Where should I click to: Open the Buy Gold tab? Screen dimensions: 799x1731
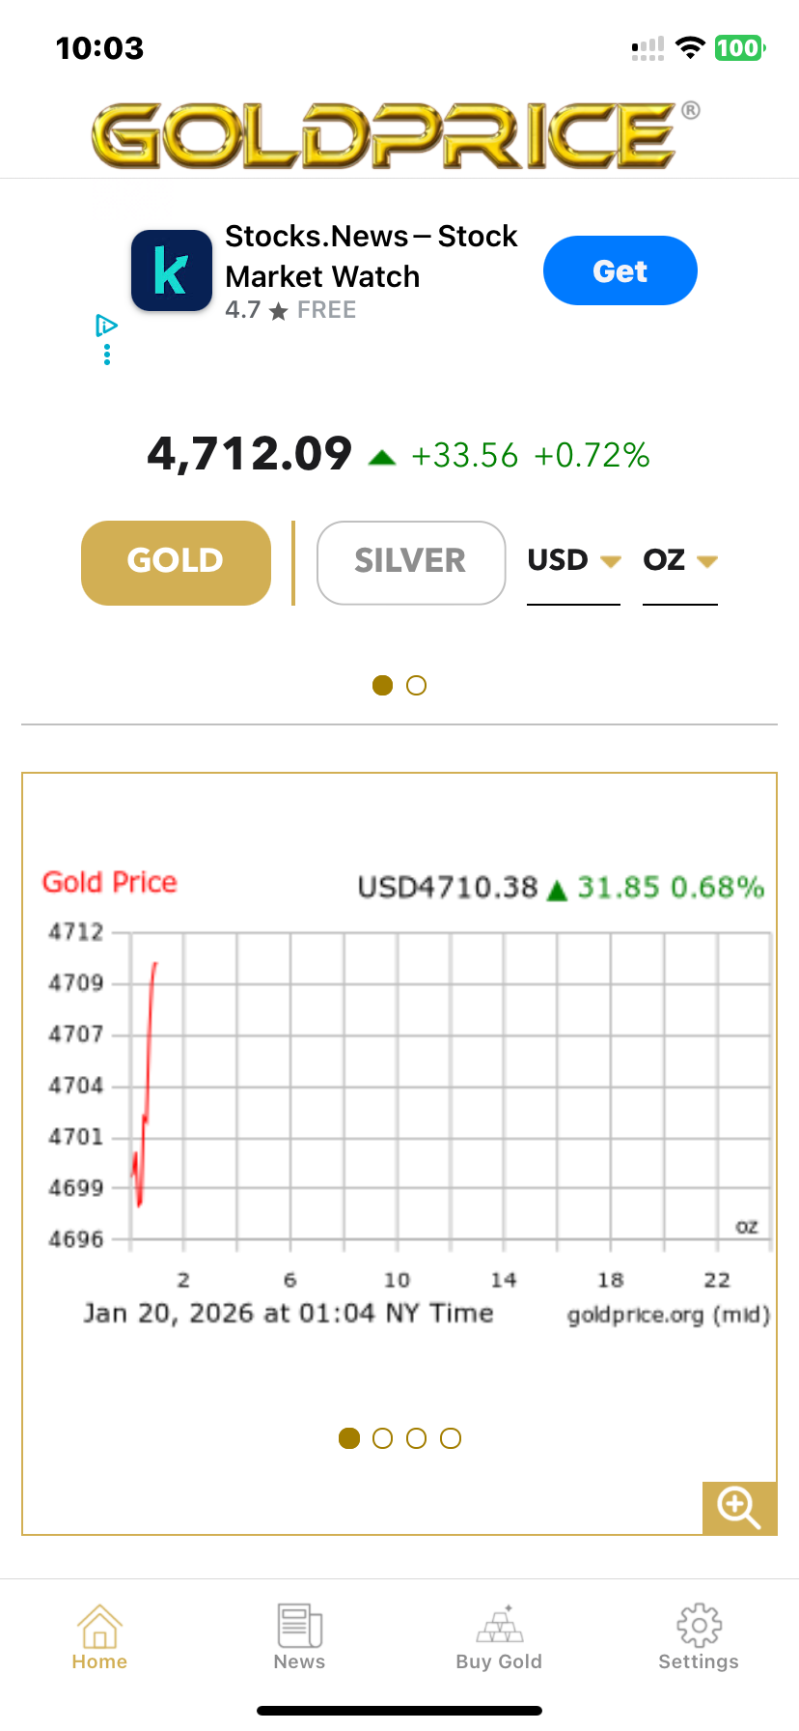click(499, 1636)
